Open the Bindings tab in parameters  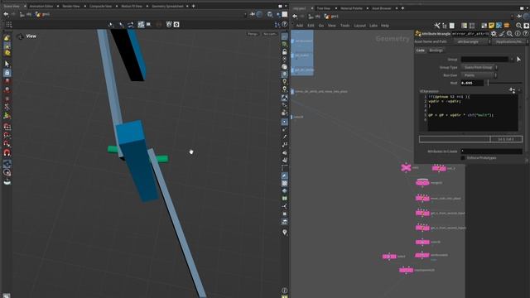436,50
